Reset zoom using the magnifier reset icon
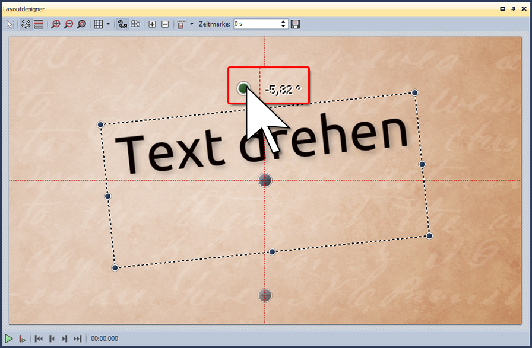Viewport: 532px width, 348px height. [83, 24]
